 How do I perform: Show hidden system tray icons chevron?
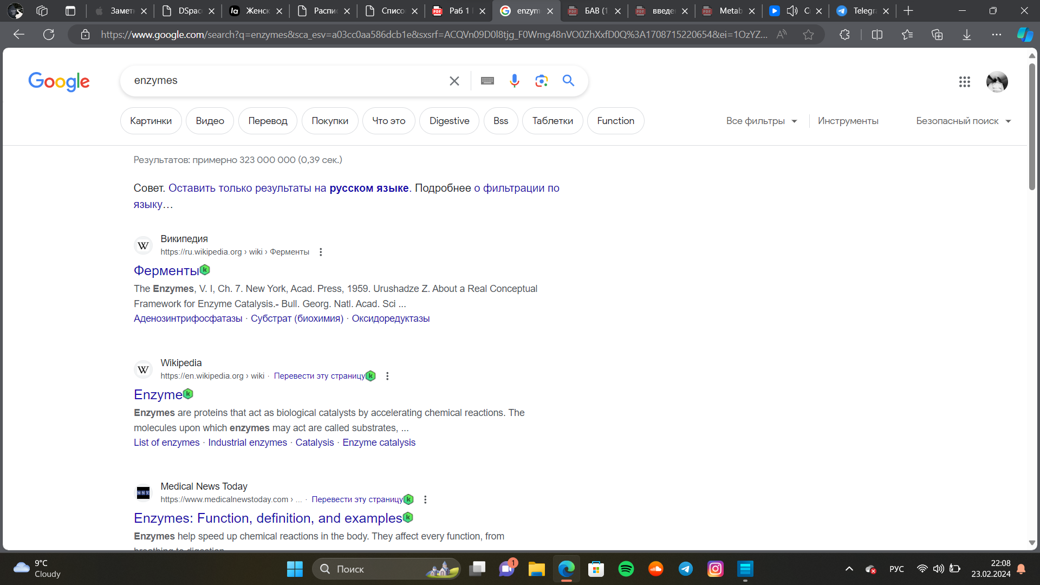click(x=849, y=569)
